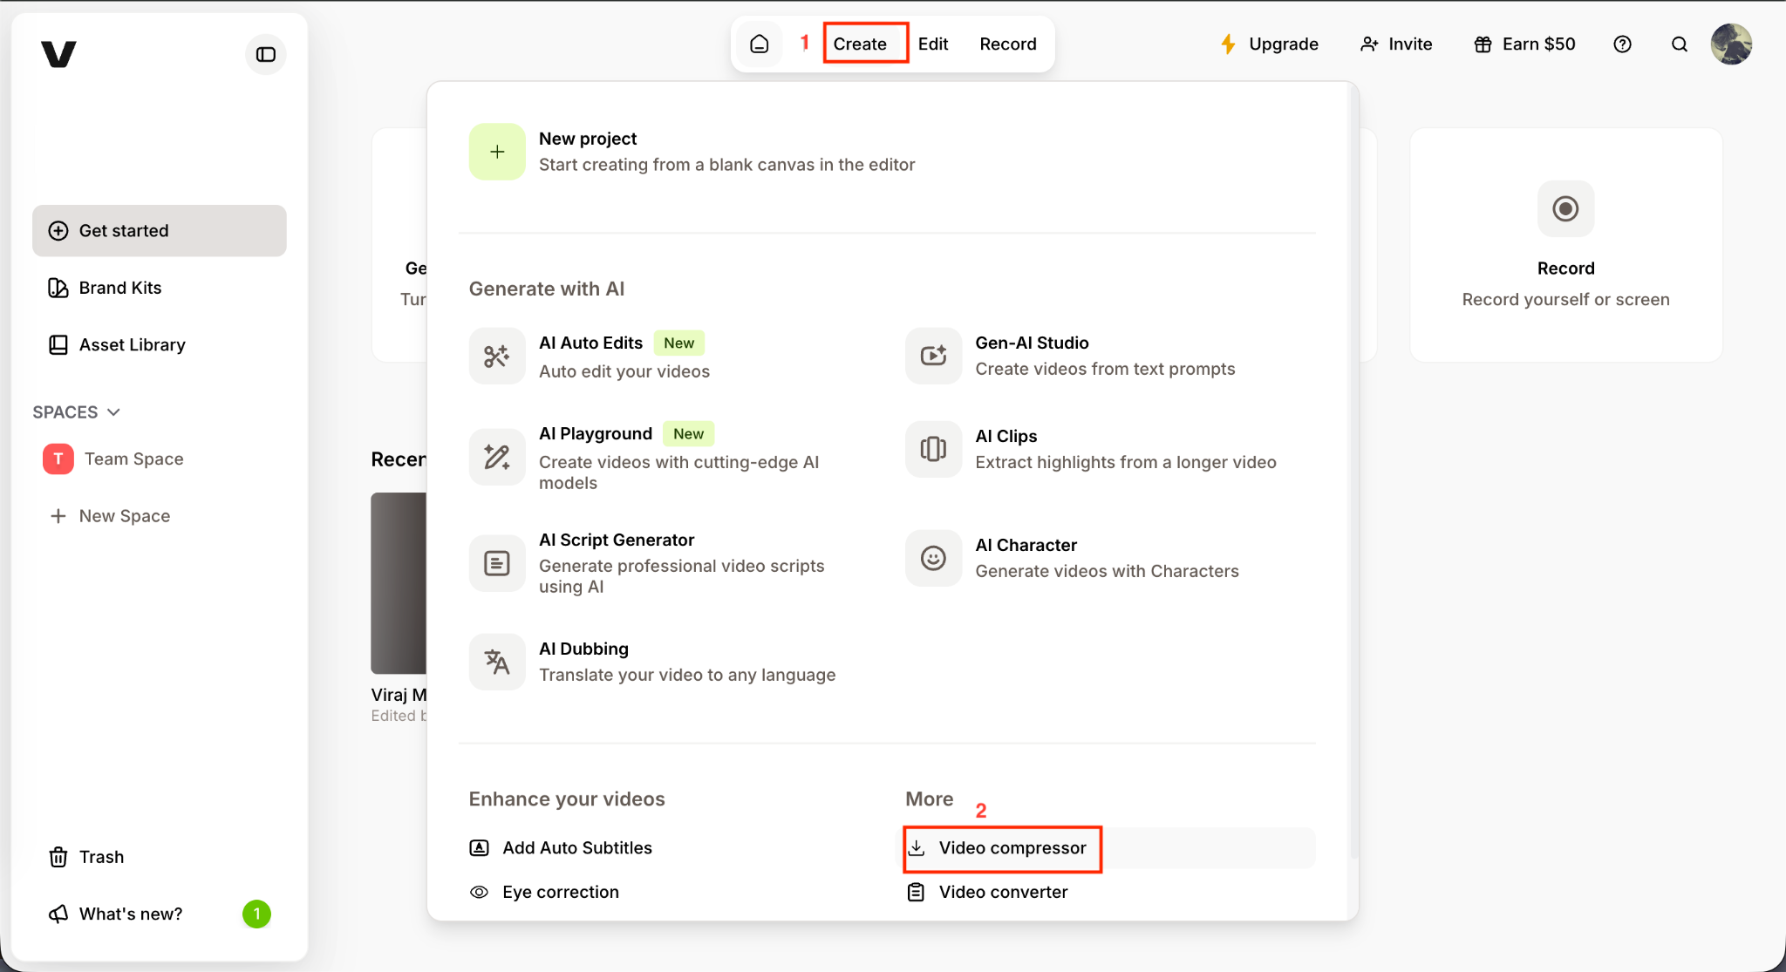
Task: Click the Brand Kits palette icon
Action: [58, 288]
